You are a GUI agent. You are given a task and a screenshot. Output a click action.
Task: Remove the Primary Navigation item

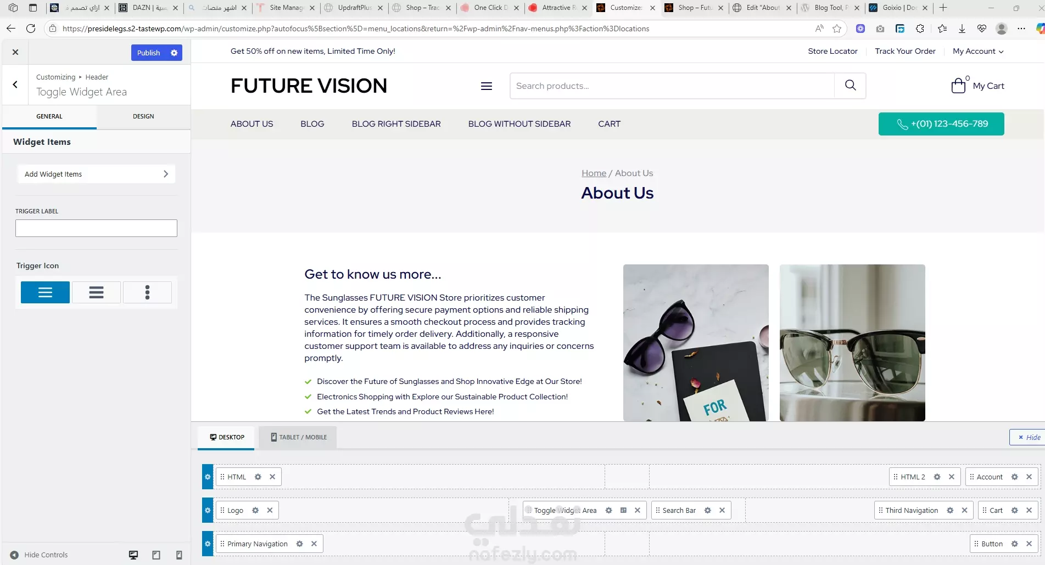[x=314, y=544]
